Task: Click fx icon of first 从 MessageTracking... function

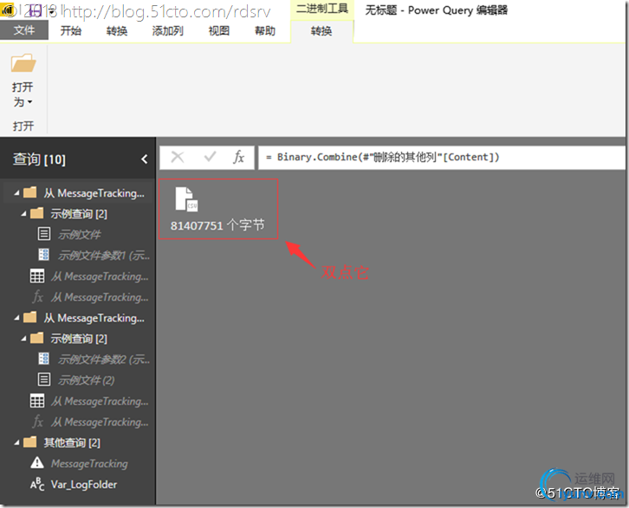Action: coord(38,297)
